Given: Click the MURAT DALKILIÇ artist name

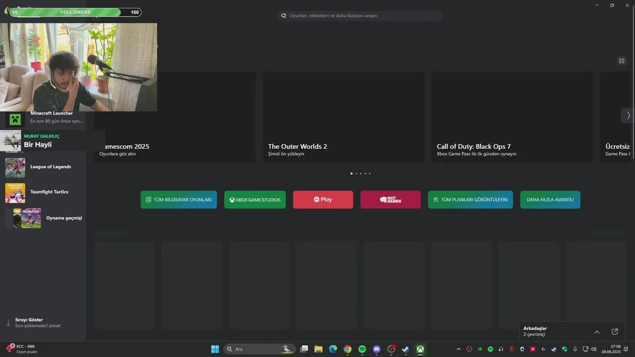Looking at the screenshot, I should 42,136.
